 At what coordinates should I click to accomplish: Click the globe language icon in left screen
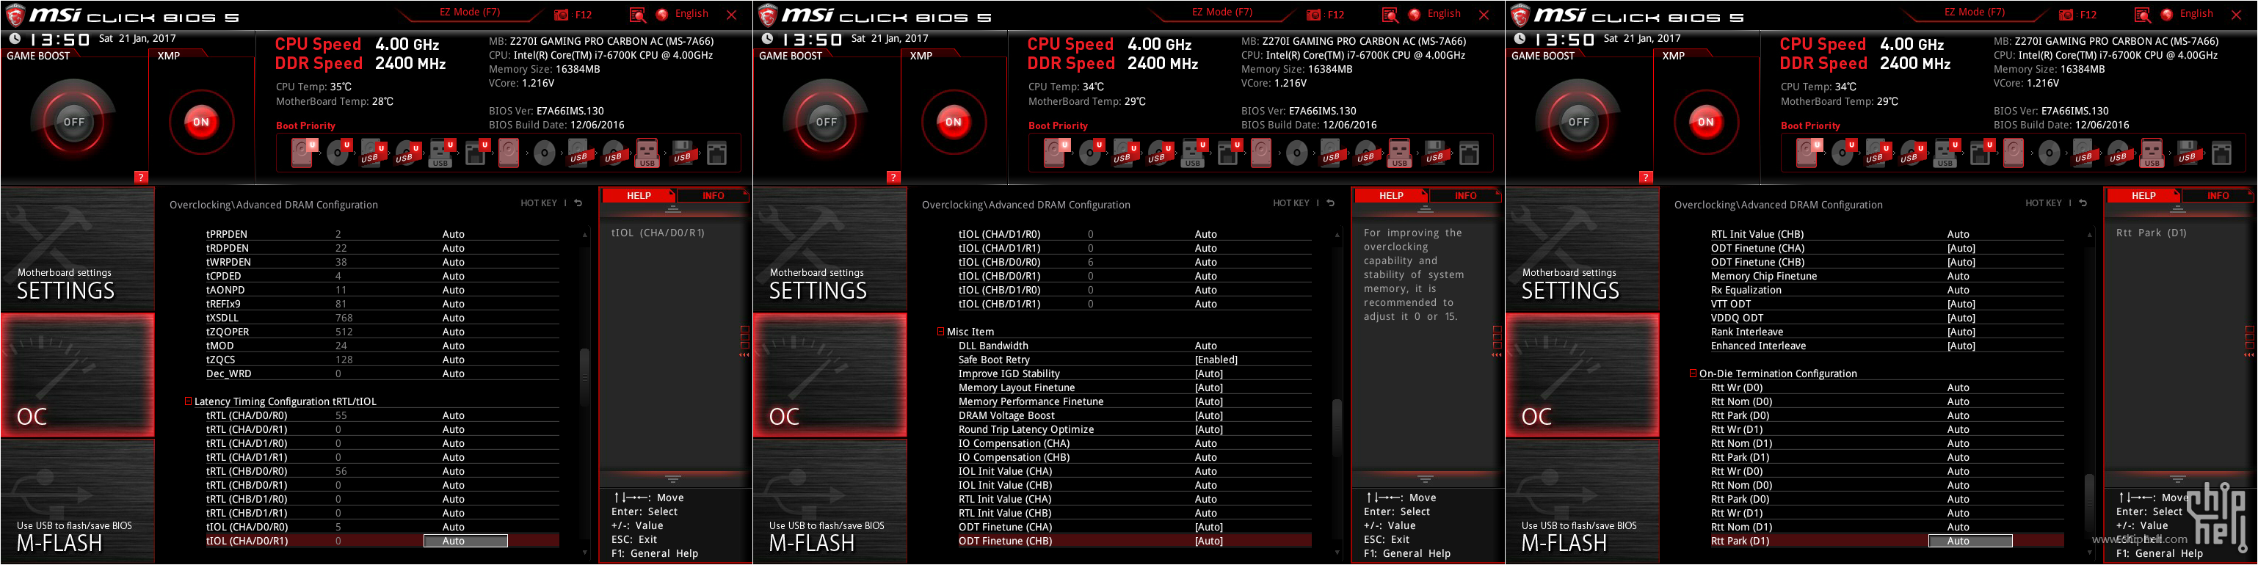pyautogui.click(x=662, y=15)
